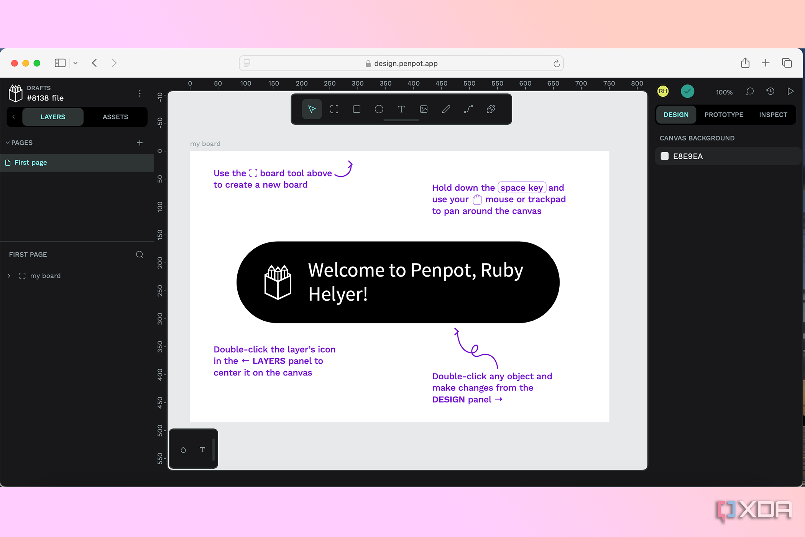Select the my board title on canvas

(x=205, y=144)
